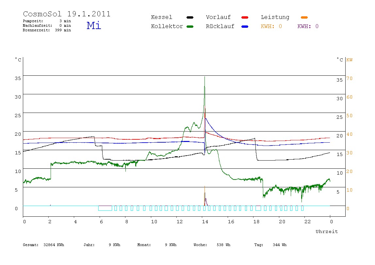This screenshot has height=265, width=375.
Task: Click the left axis °C unit label
Action: (18, 59)
